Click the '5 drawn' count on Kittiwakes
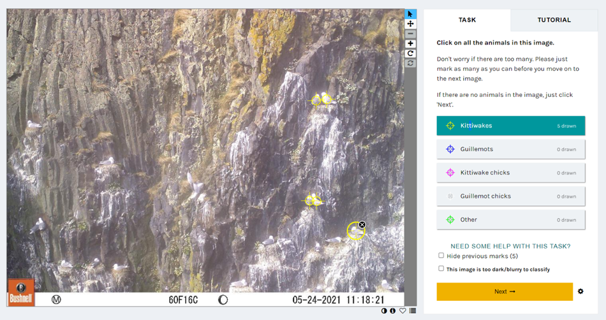The width and height of the screenshot is (606, 320). coord(566,126)
